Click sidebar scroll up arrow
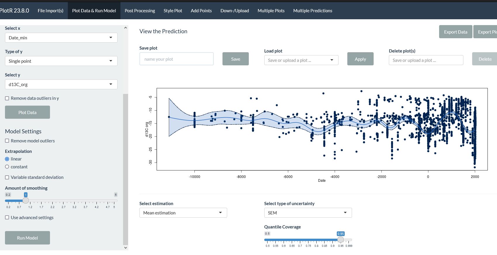497x255 pixels. point(126,28)
